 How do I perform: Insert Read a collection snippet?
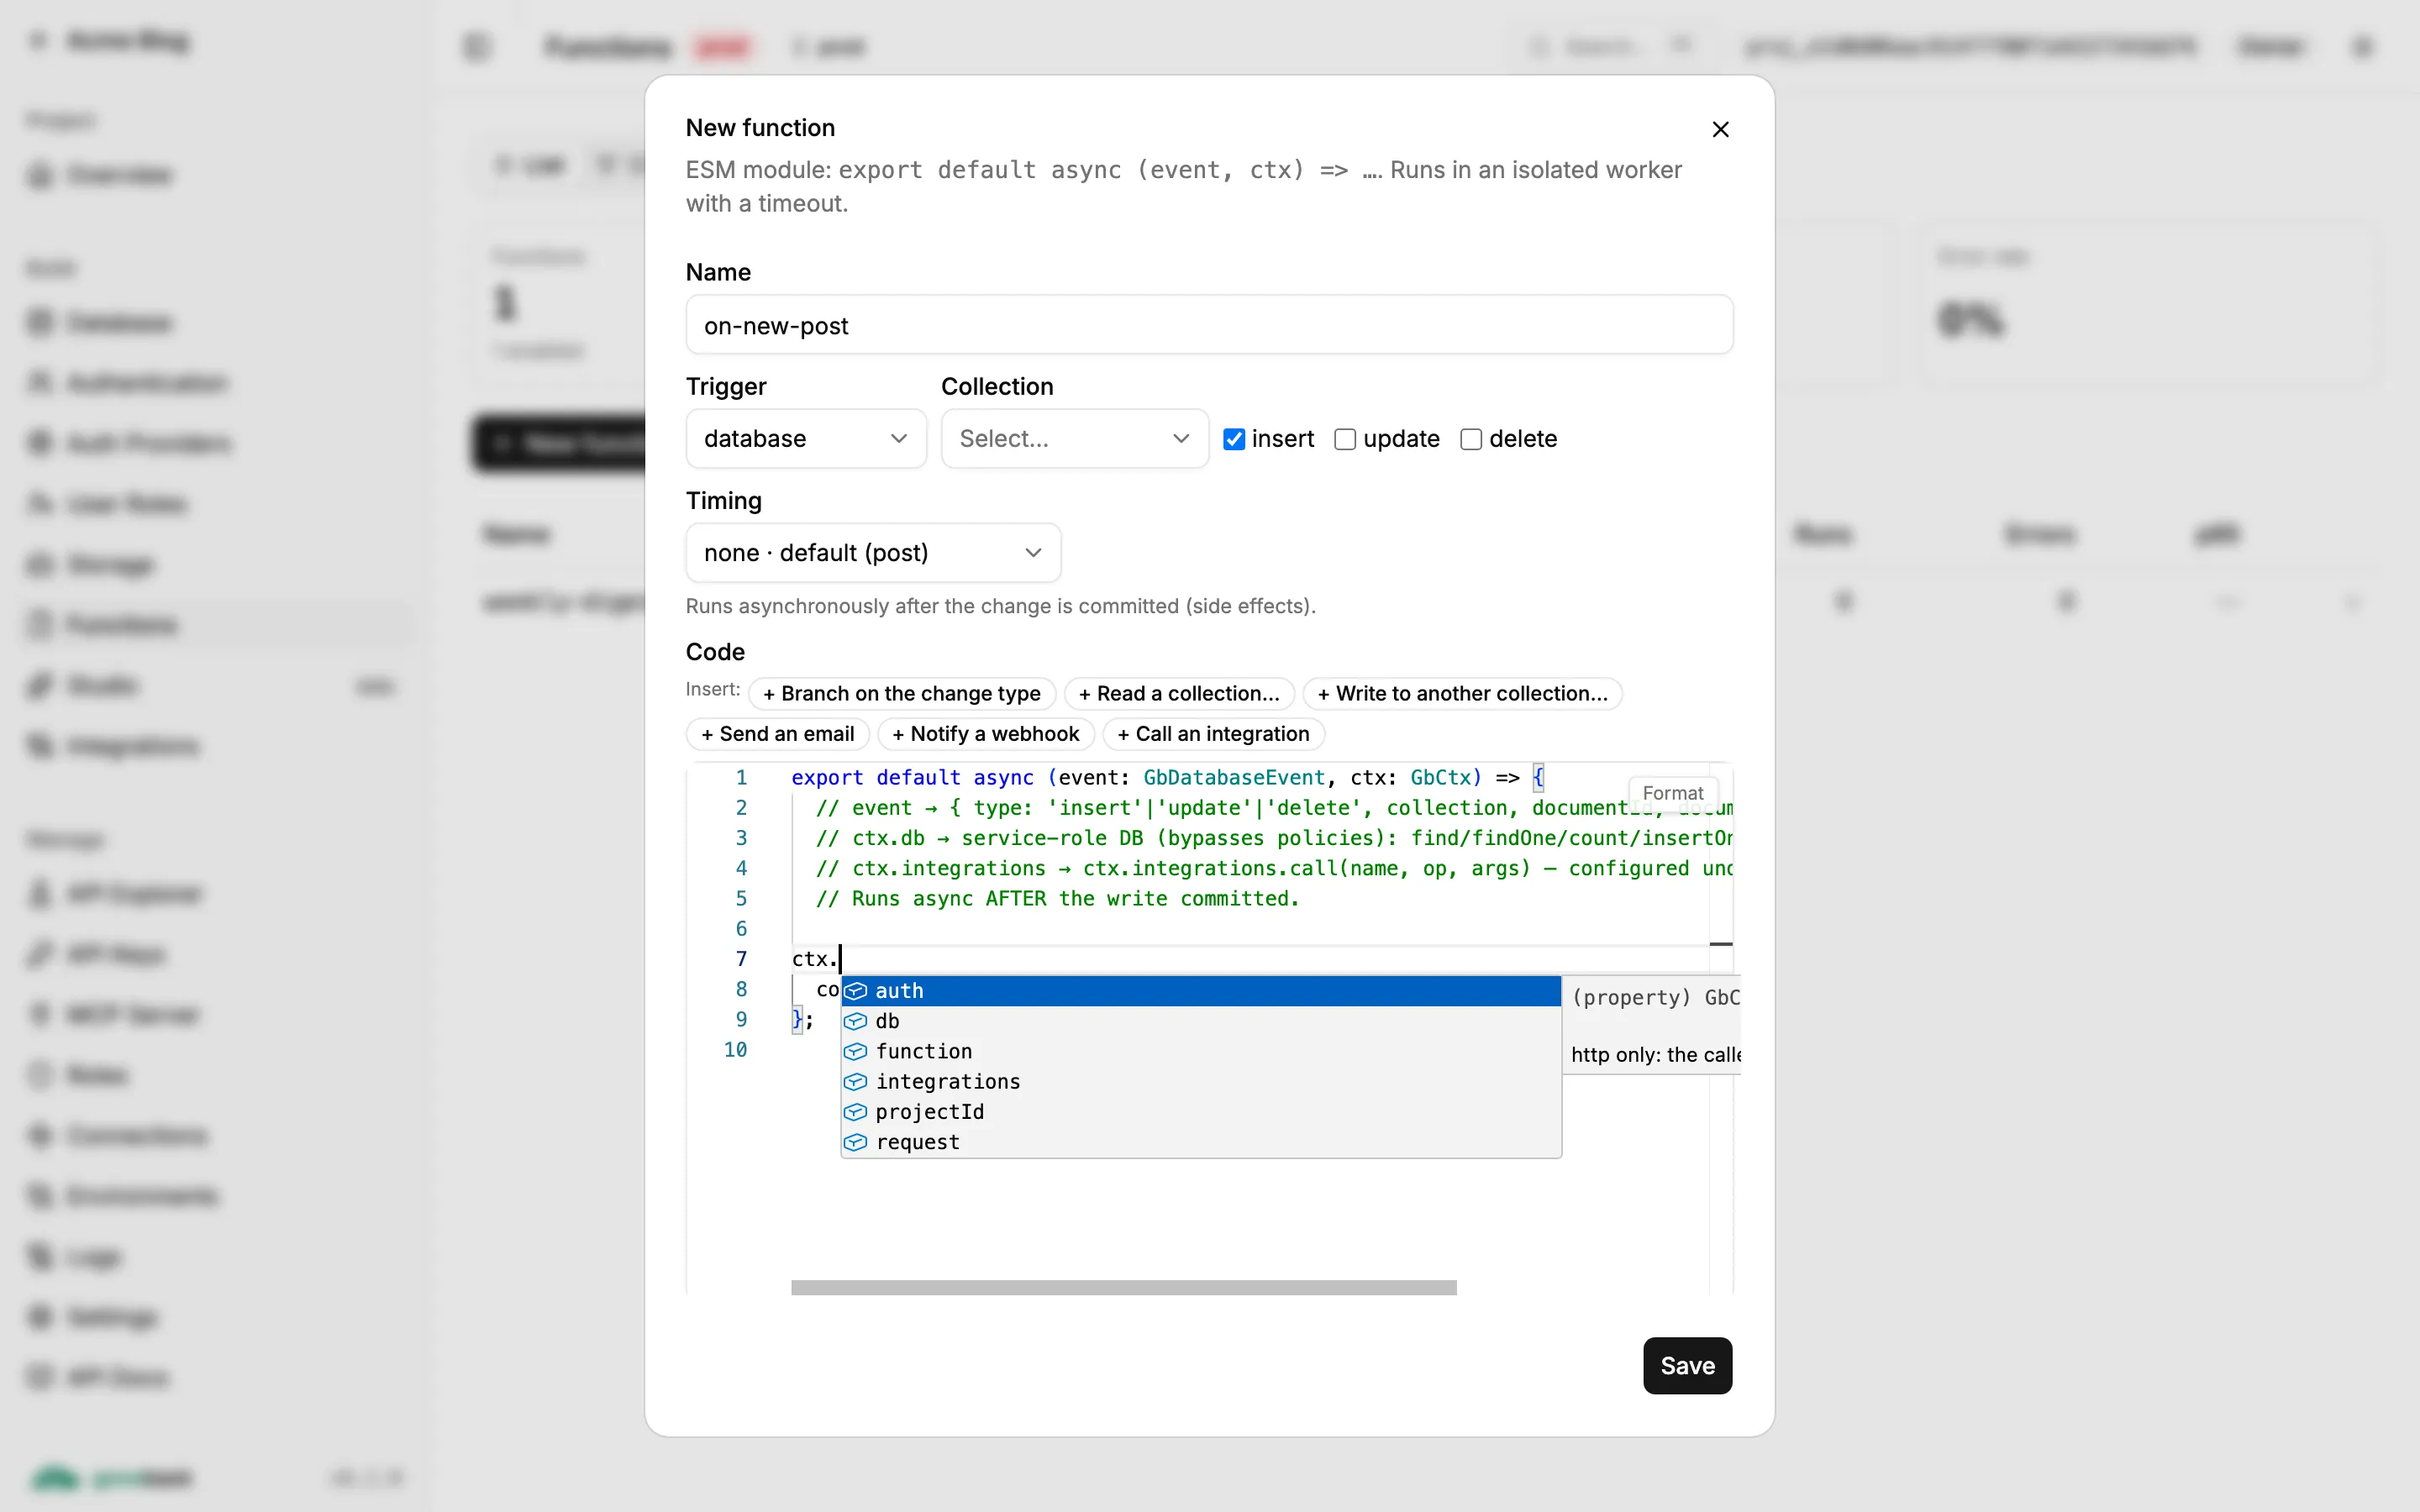pos(1179,693)
